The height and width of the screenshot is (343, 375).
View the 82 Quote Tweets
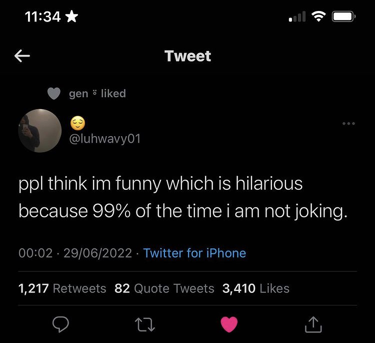(164, 288)
